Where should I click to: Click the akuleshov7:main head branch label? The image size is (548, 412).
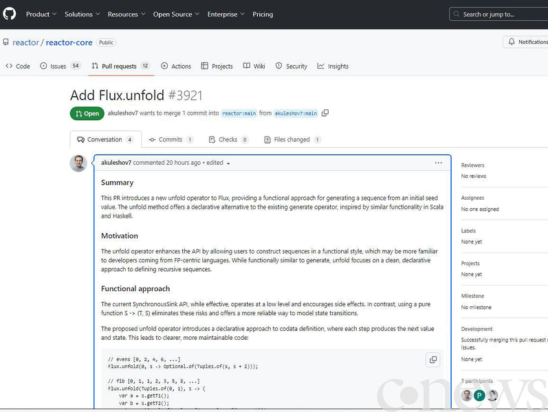tap(296, 113)
